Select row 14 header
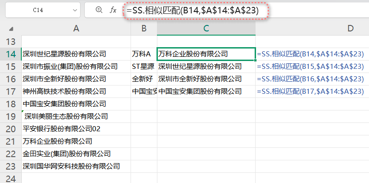Viewport: 369px width, 183px height. (x=11, y=54)
